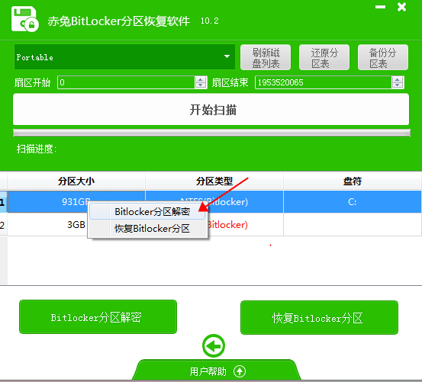Close the BitLocker recovery window
This screenshot has width=422, height=382.
click(401, 7)
